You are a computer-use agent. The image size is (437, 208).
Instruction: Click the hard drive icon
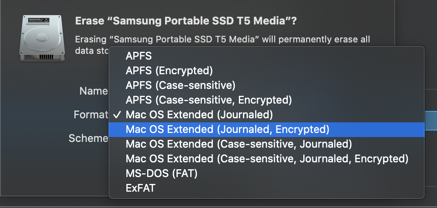pos(42,38)
